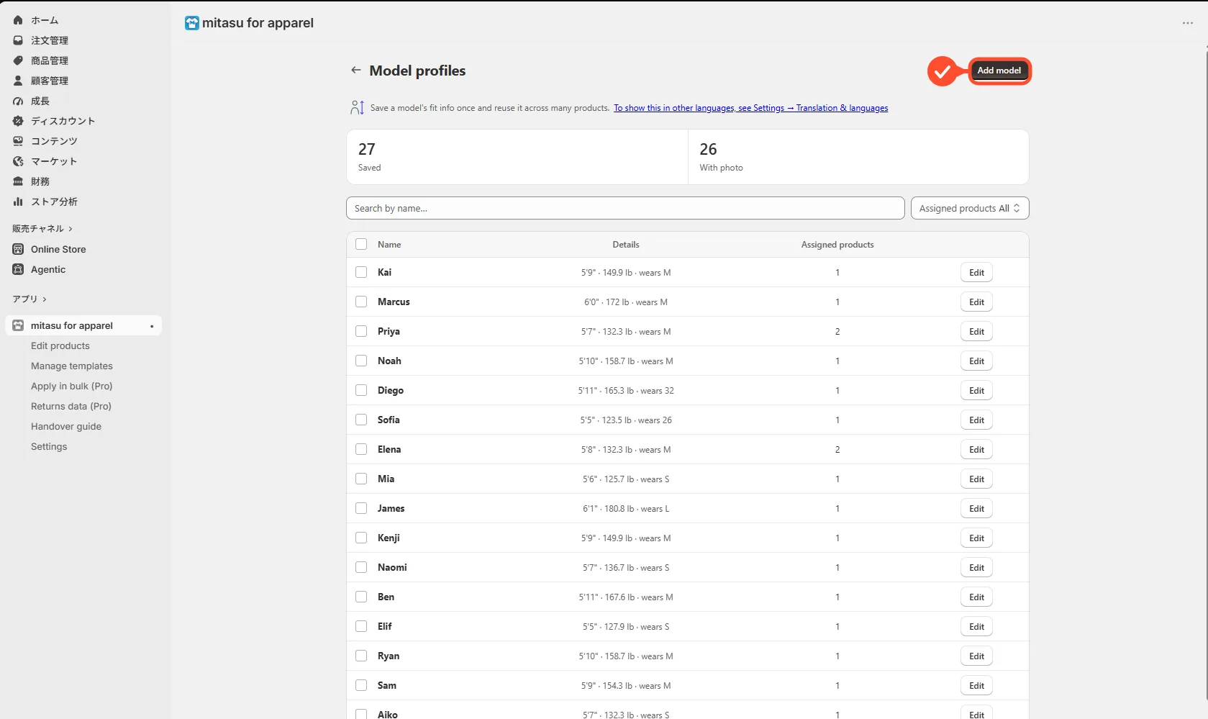Viewport: 1208px width, 719px height.
Task: Click Edit for Mia
Action: [x=976, y=479]
